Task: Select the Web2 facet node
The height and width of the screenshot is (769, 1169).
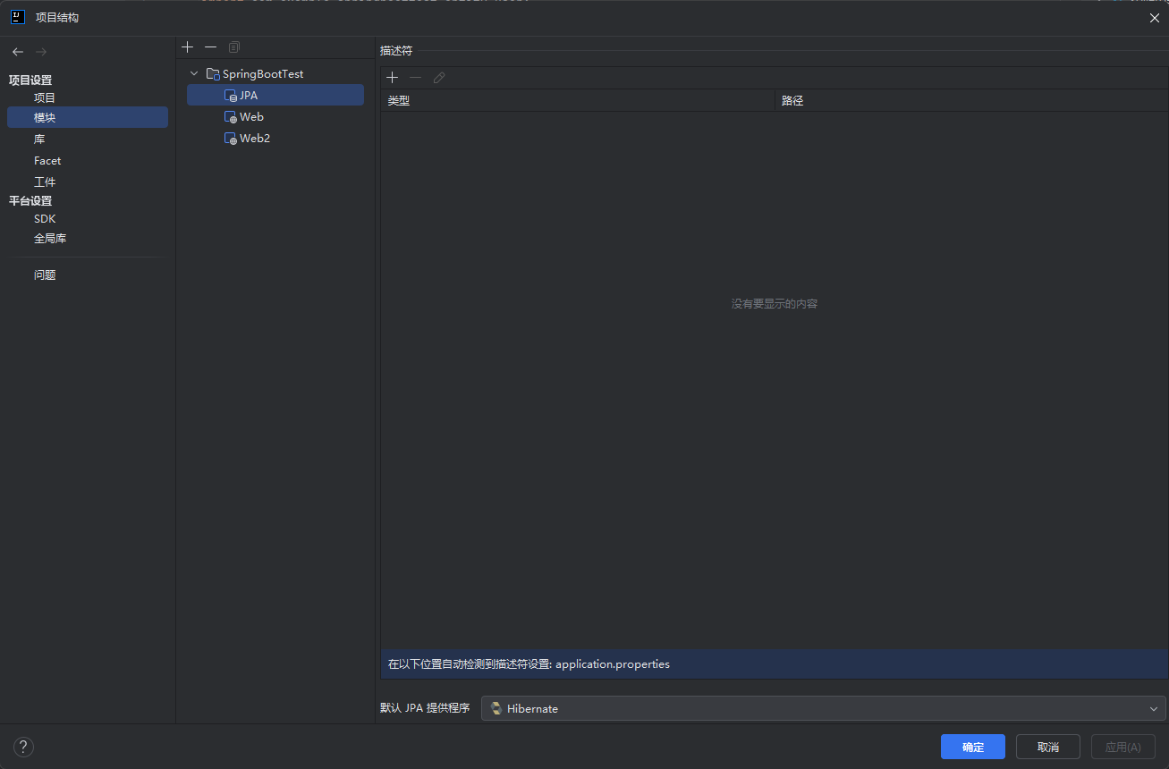Action: (x=254, y=139)
